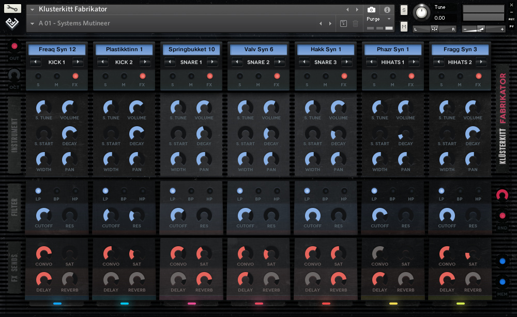The image size is (517, 317).
Task: Click HIHATS 2 SAT knob
Action: click(x=473, y=254)
